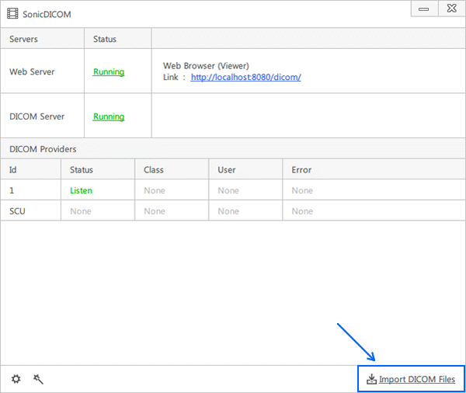Screen dimensions: 466x393
Task: Close the SonicDICOM window
Action: coord(452,9)
